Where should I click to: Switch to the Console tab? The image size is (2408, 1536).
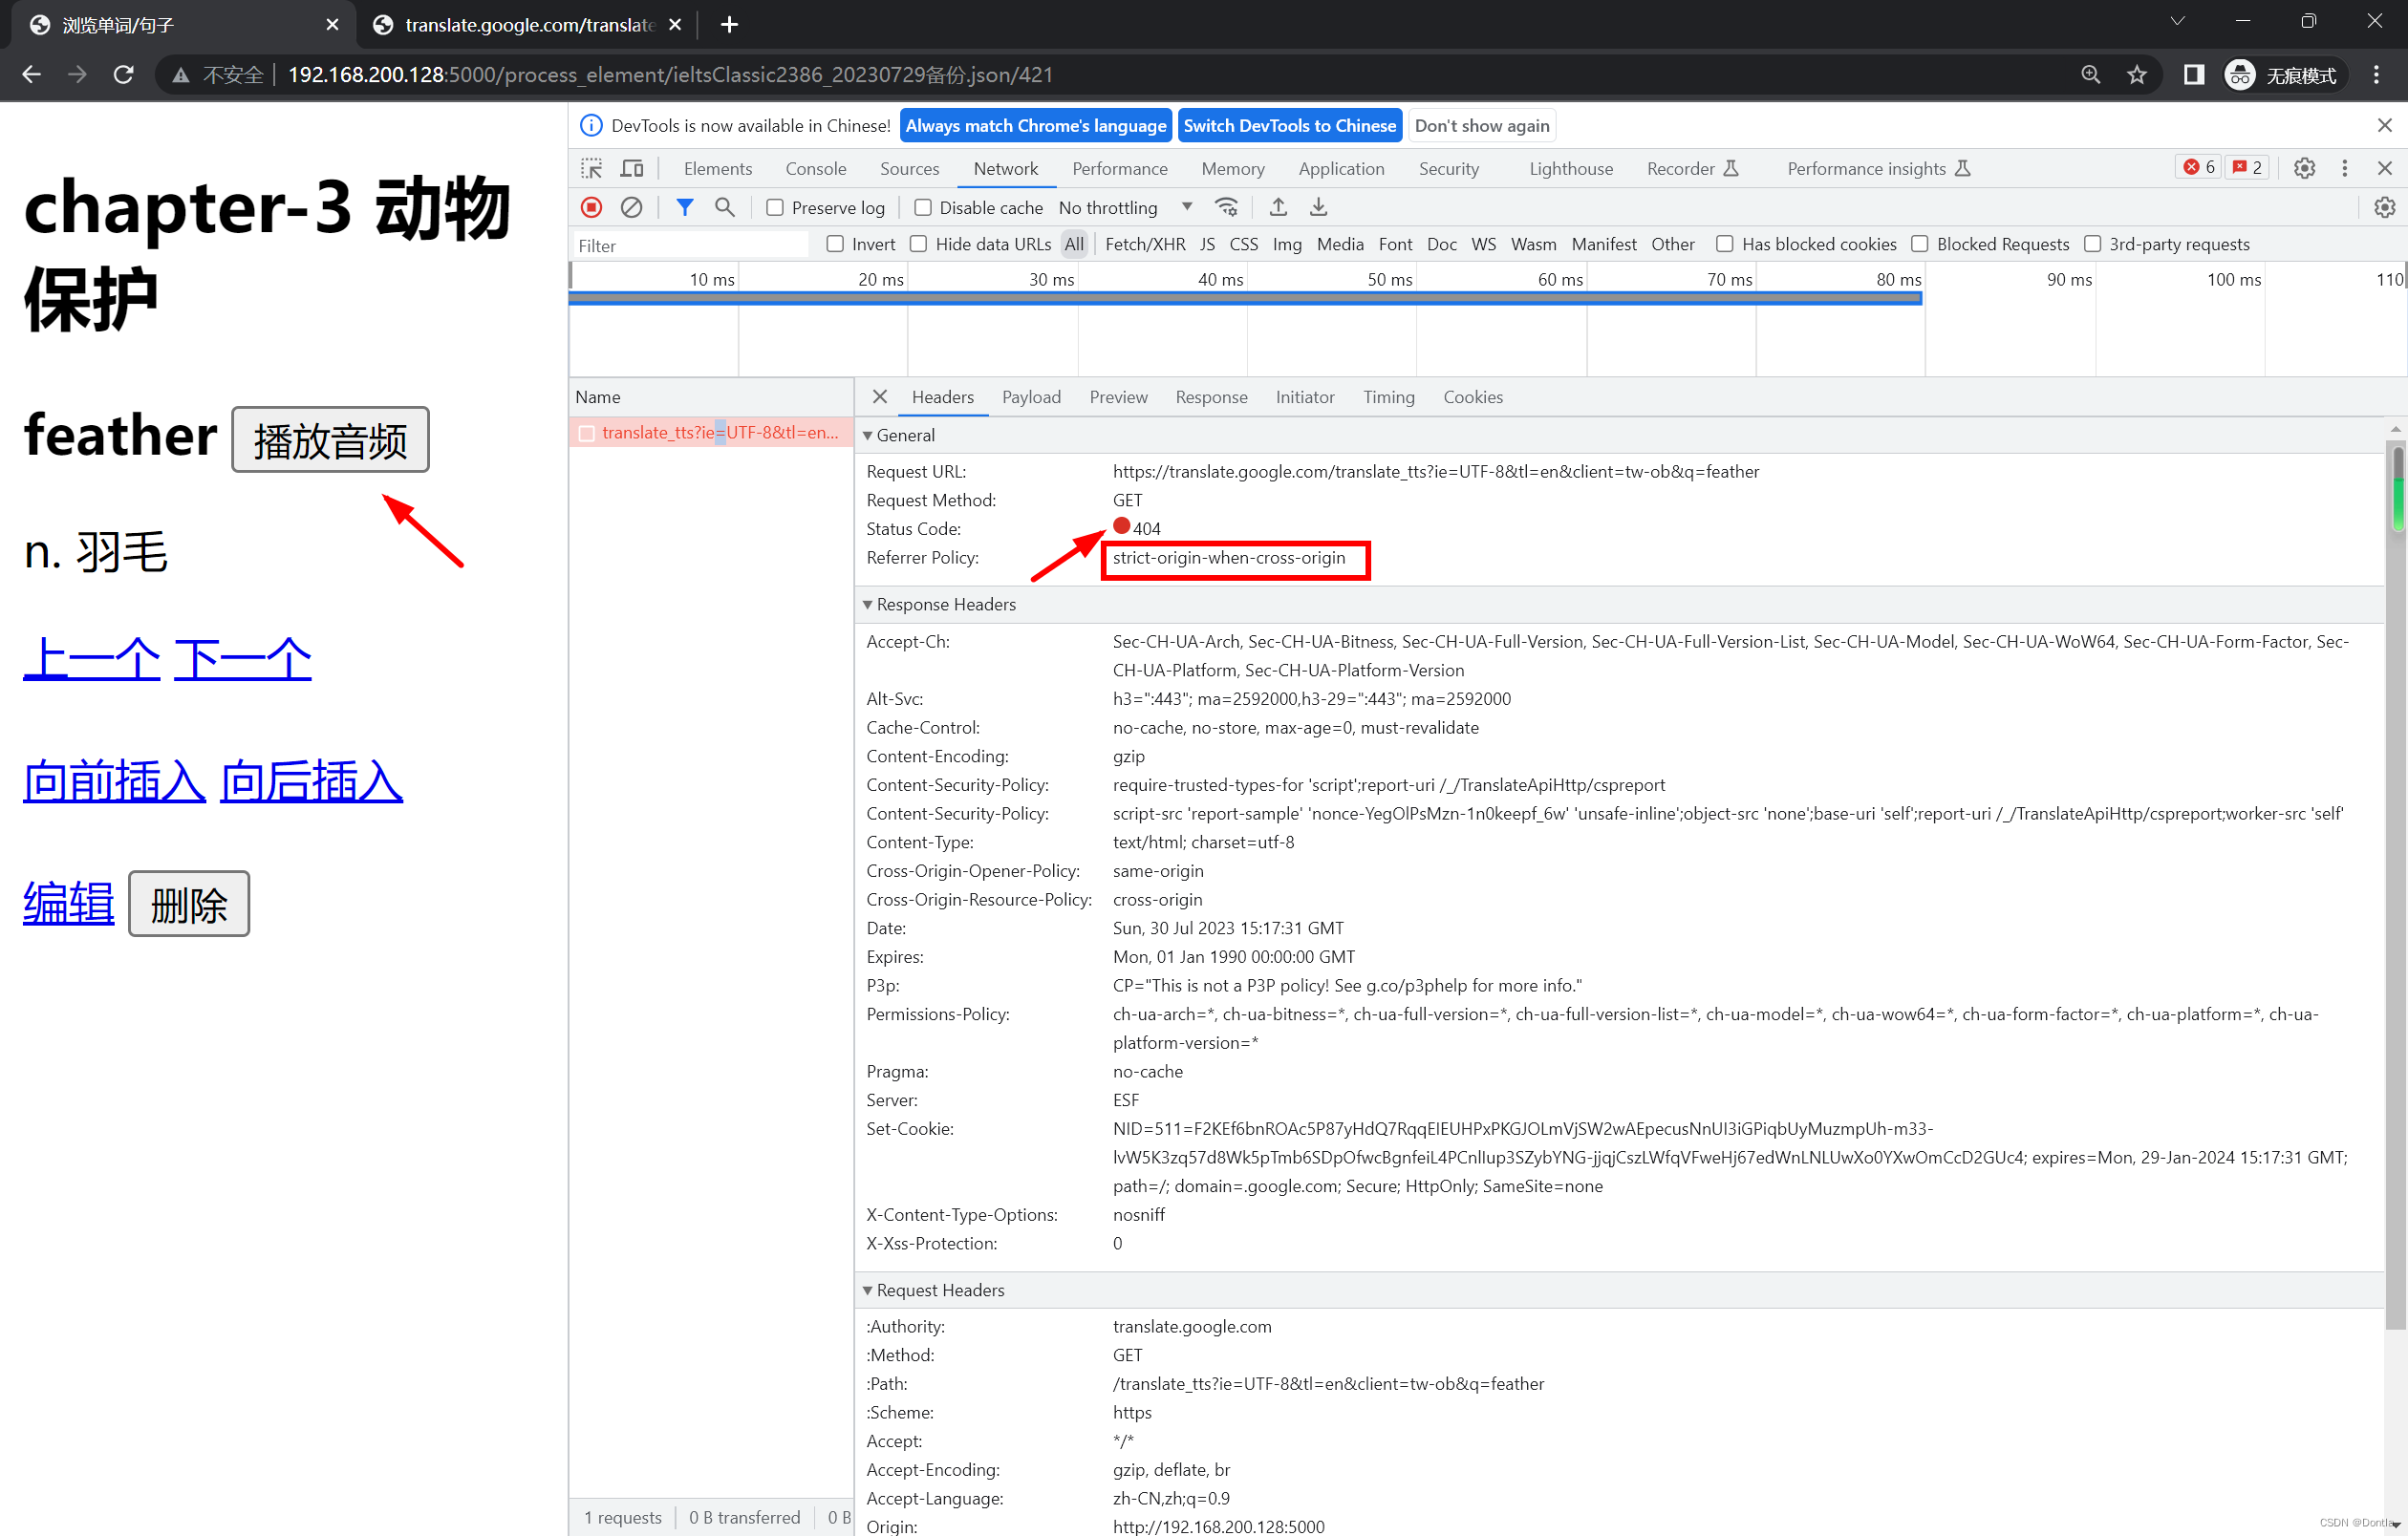pyautogui.click(x=816, y=169)
